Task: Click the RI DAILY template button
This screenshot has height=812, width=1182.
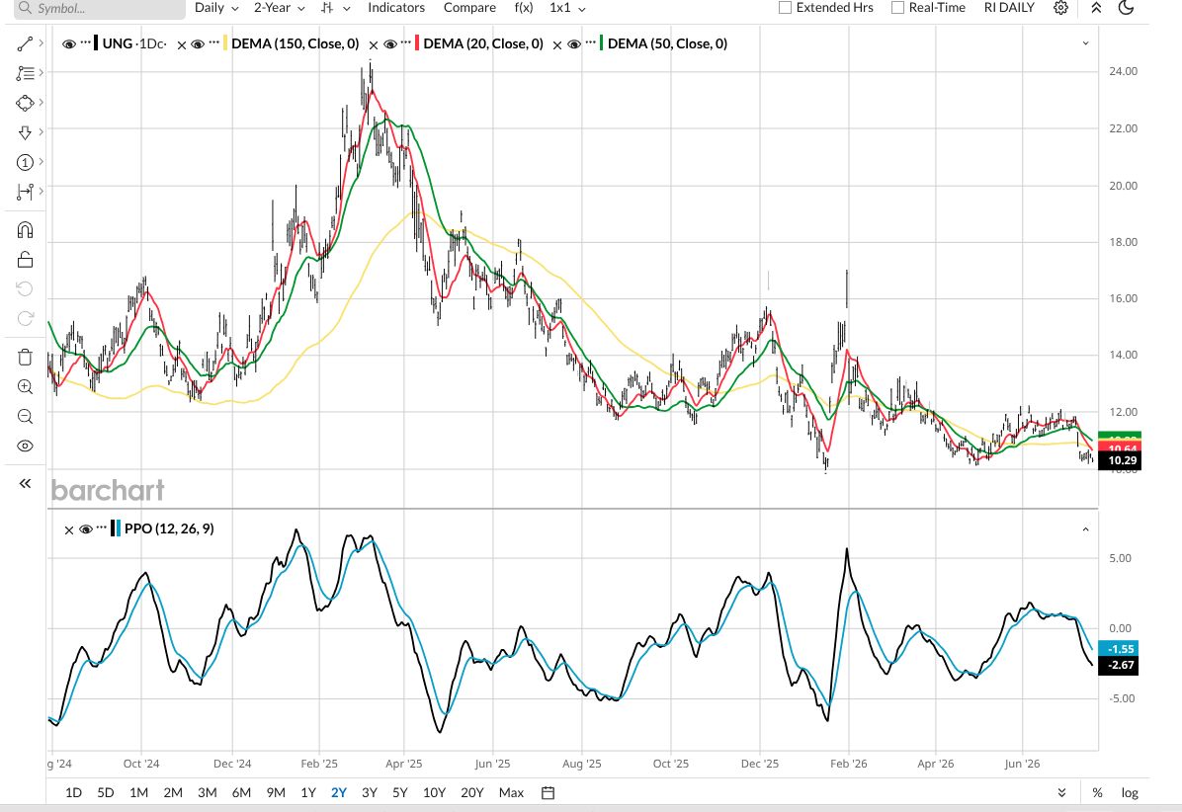Action: (1009, 8)
